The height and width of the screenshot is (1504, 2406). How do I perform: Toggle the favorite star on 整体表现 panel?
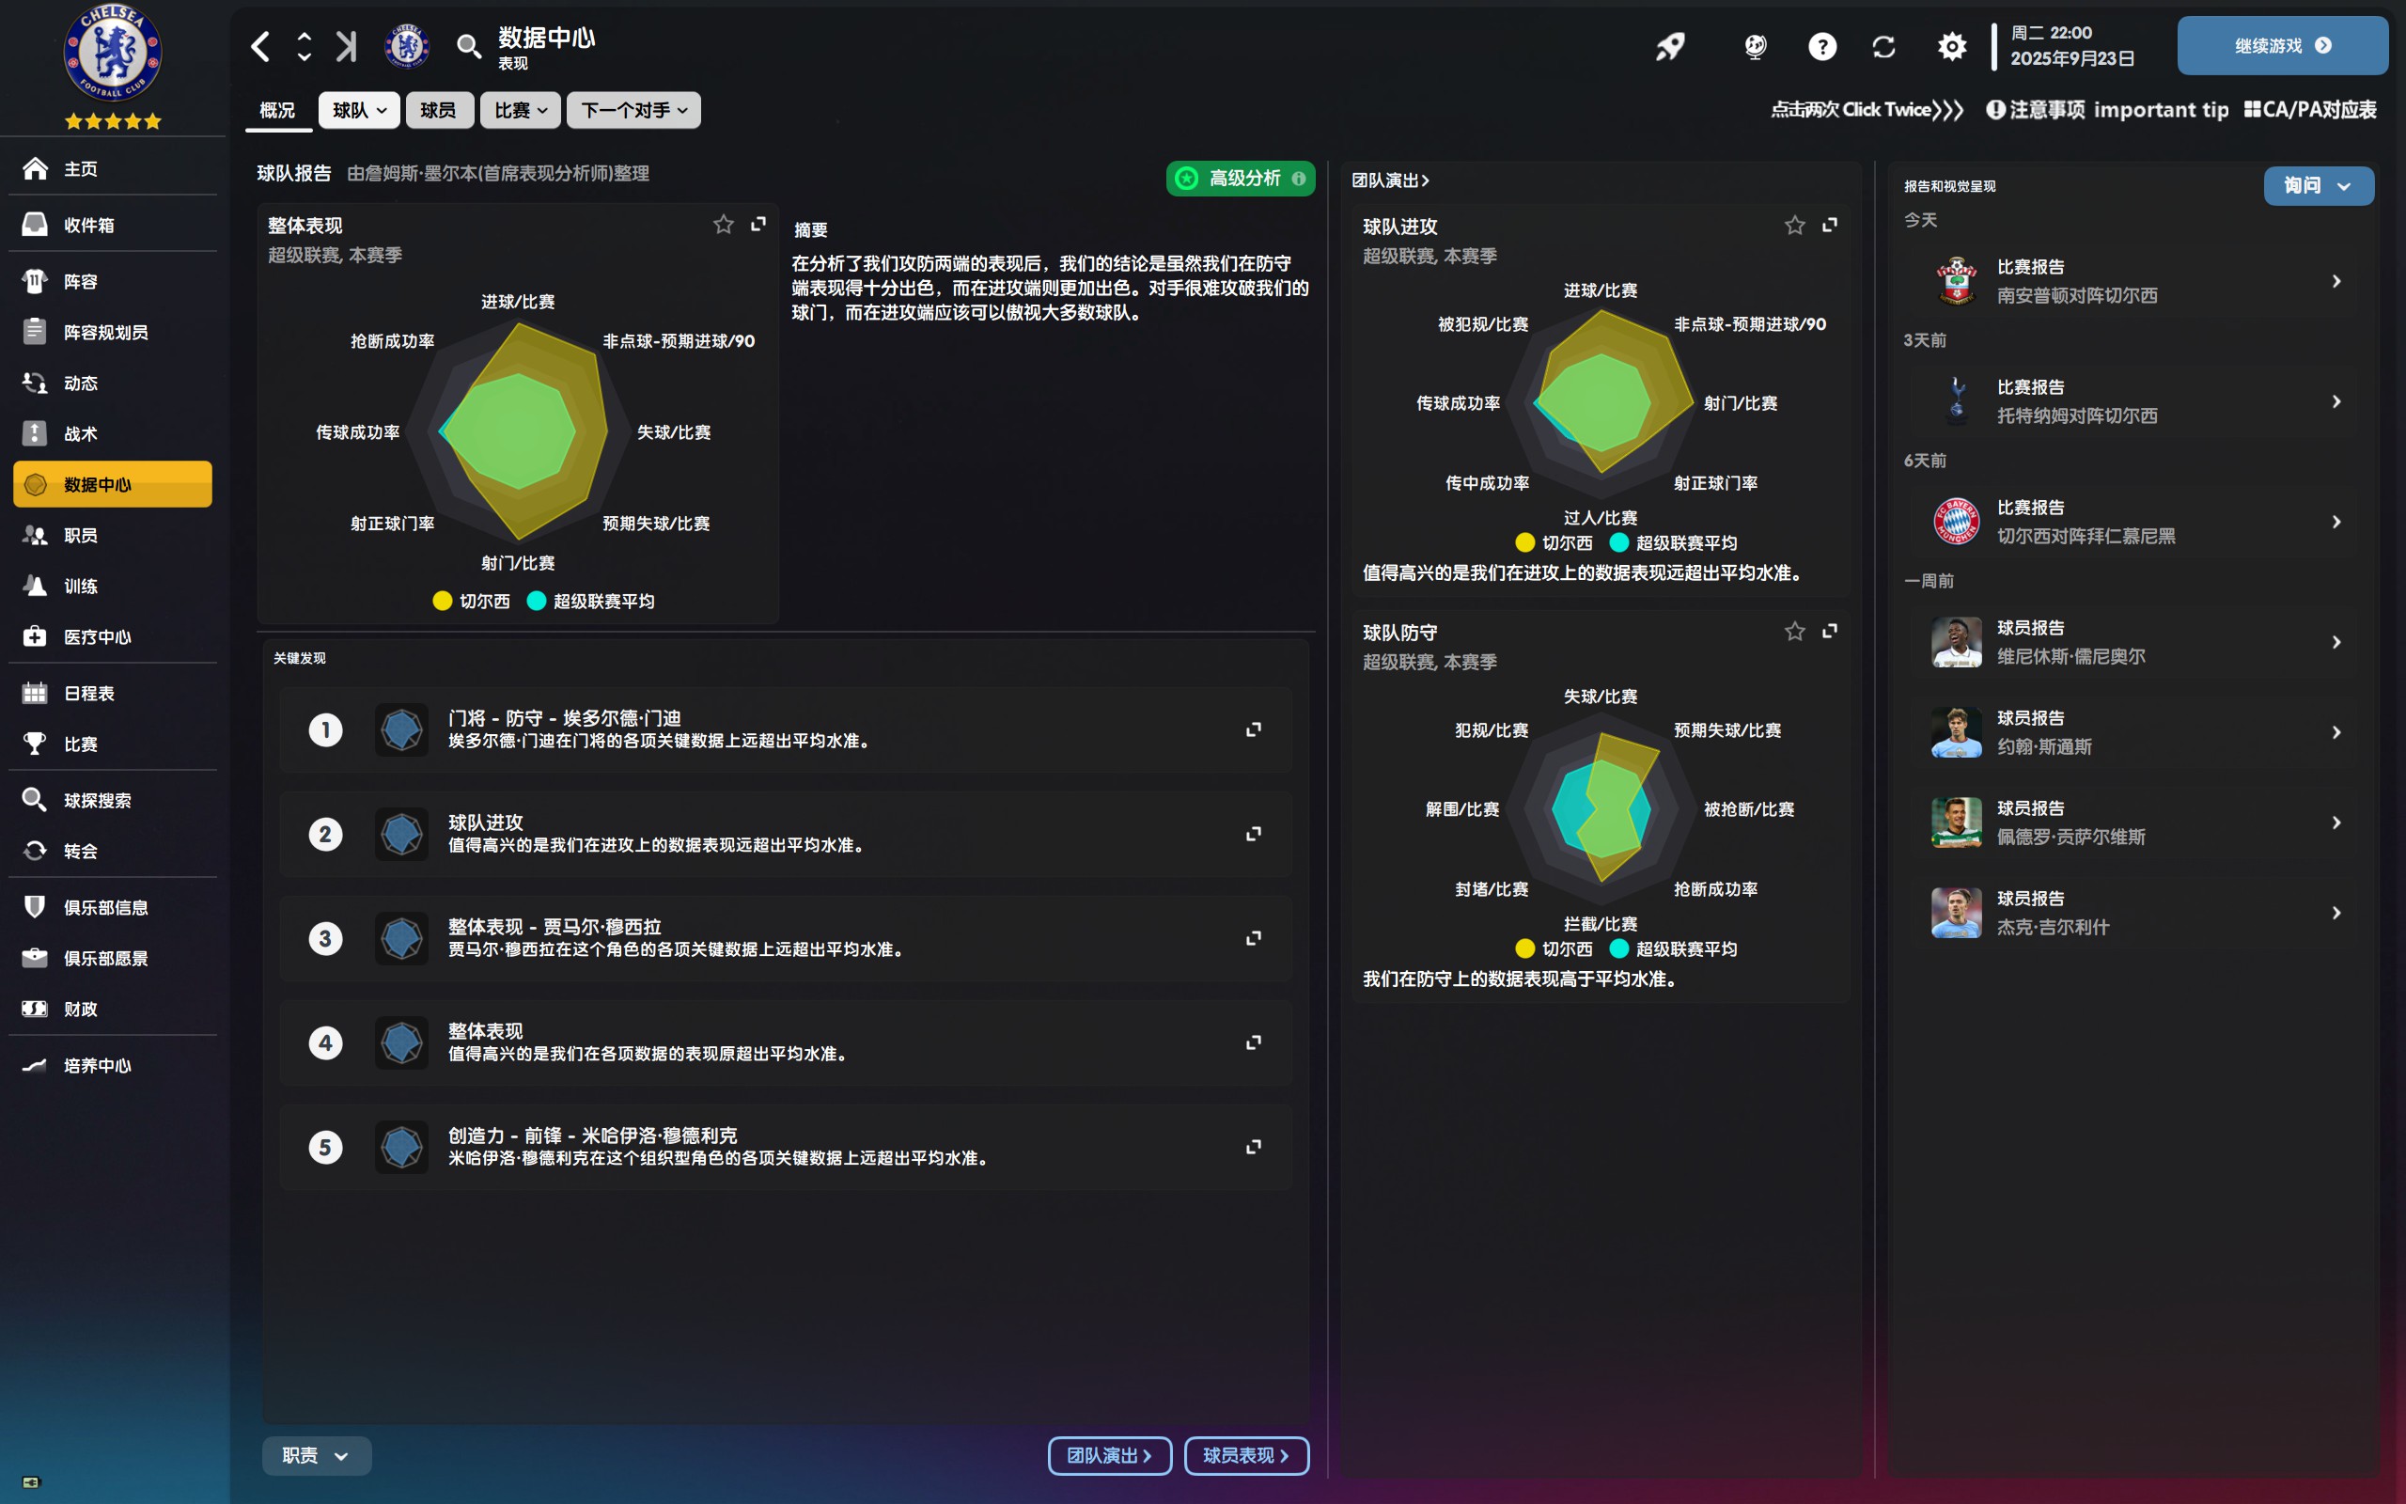point(723,224)
